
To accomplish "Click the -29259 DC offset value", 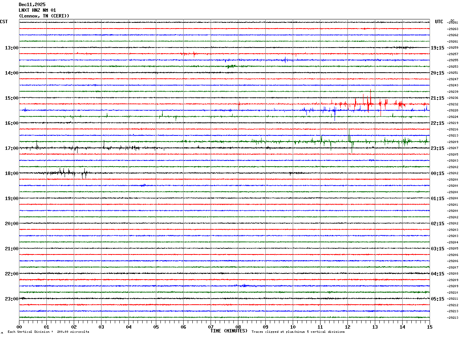I will point(453,48).
